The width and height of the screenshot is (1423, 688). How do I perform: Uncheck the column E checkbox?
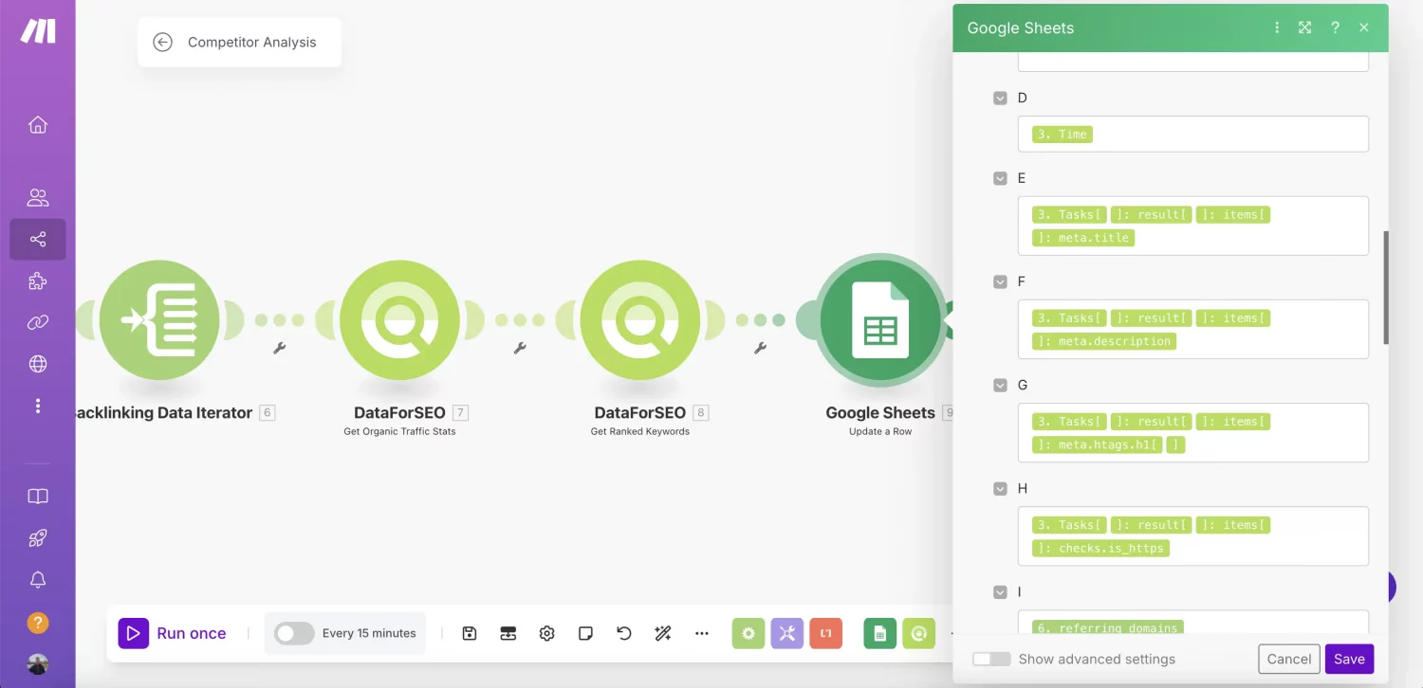click(1000, 178)
